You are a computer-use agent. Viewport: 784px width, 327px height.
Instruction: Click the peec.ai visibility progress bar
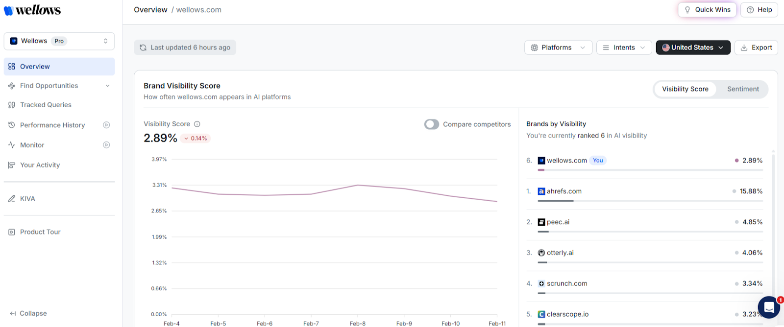[650, 232]
